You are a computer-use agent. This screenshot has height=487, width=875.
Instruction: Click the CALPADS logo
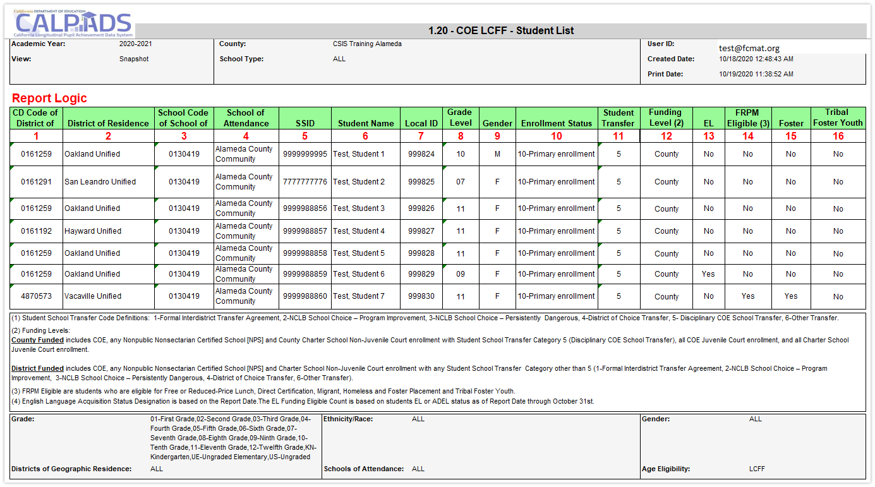tap(73, 23)
